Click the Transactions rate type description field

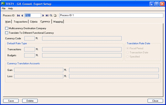(82, 49)
